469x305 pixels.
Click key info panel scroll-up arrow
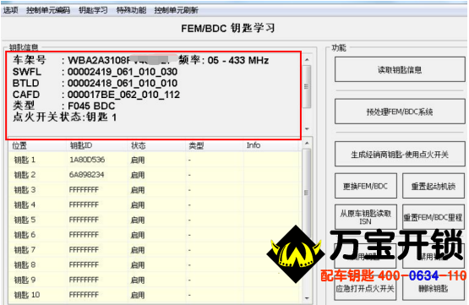pos(307,60)
